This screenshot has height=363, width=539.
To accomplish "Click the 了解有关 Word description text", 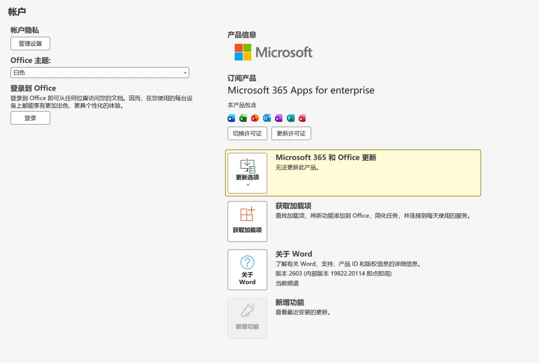I will (348, 264).
